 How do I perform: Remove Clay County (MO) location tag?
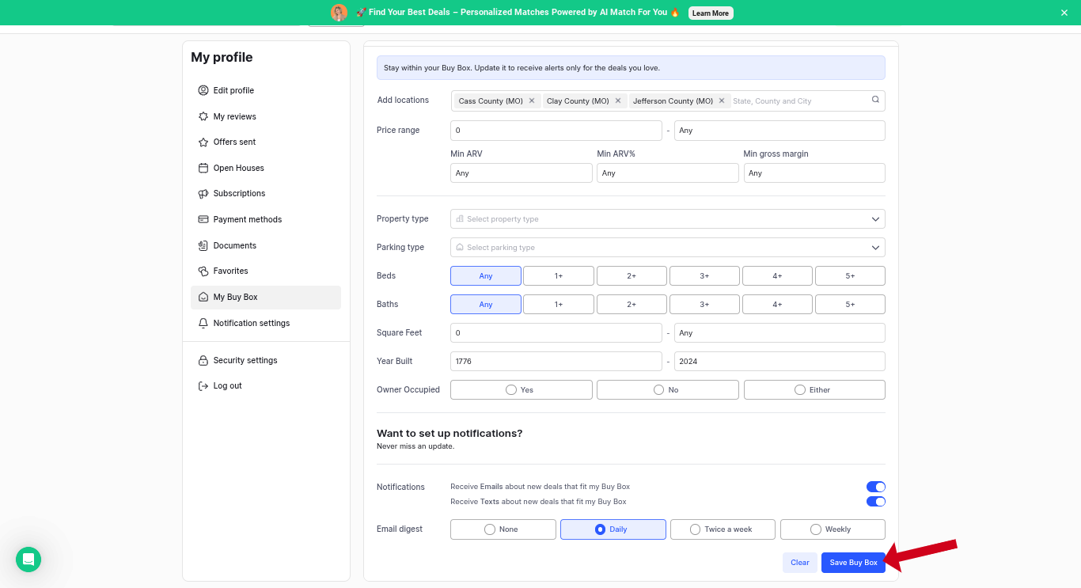coord(618,101)
